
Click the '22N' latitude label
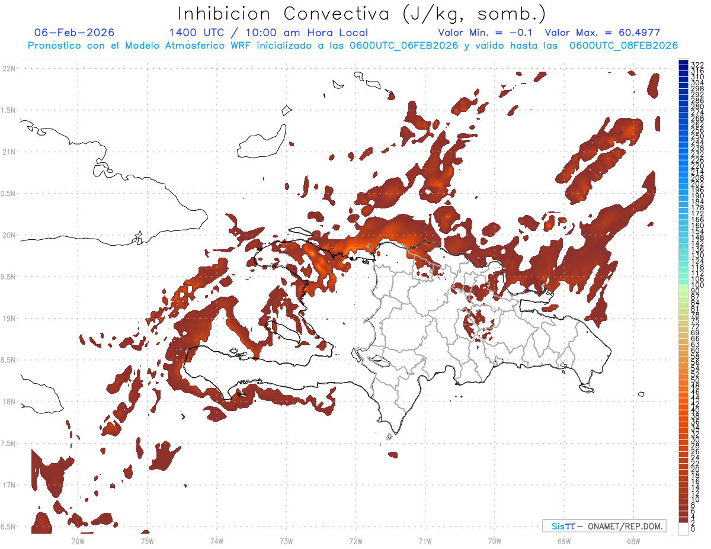(x=8, y=69)
